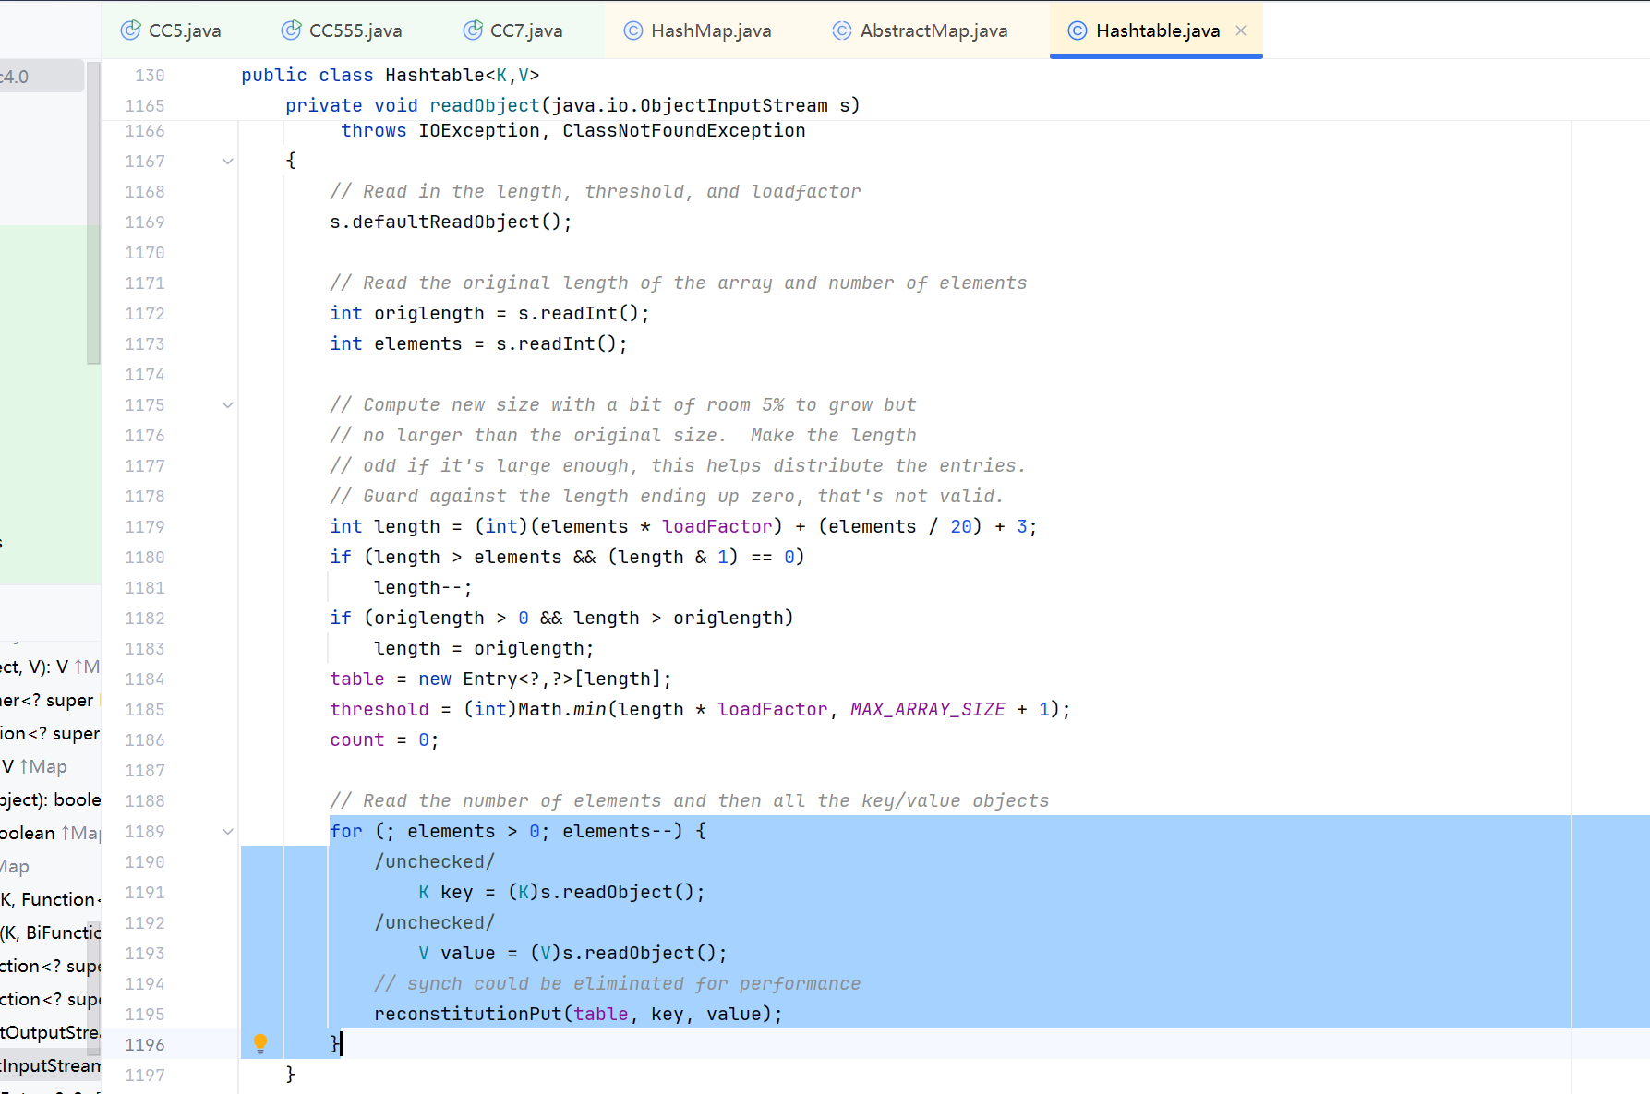Click the Hashtable.java class icon
1650x1094 pixels.
[1077, 30]
